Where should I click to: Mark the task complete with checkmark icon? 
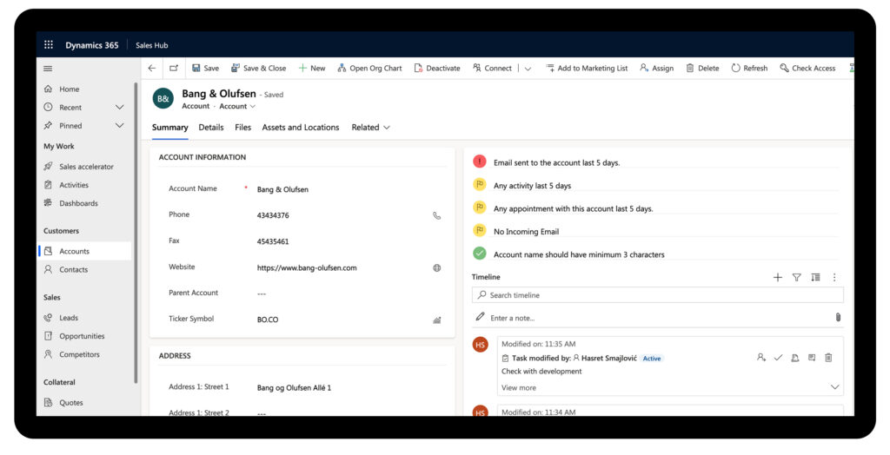778,358
